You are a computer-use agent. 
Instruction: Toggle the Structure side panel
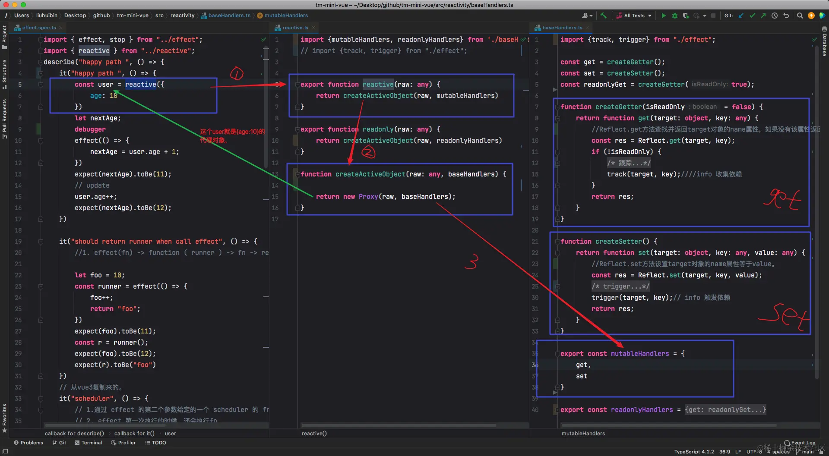click(4, 73)
